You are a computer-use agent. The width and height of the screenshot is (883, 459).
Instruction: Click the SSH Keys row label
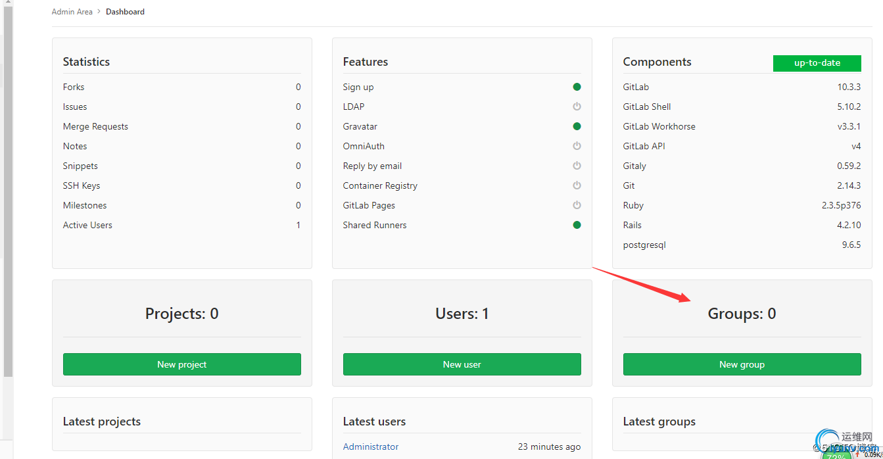pos(82,185)
